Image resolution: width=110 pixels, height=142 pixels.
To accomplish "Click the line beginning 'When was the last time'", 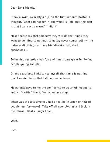I will click(51, 102).
